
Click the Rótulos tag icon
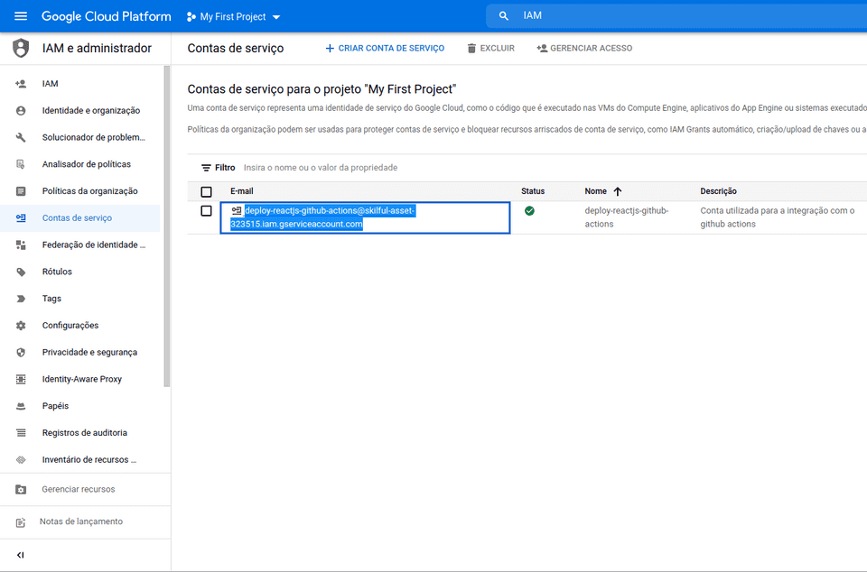21,272
